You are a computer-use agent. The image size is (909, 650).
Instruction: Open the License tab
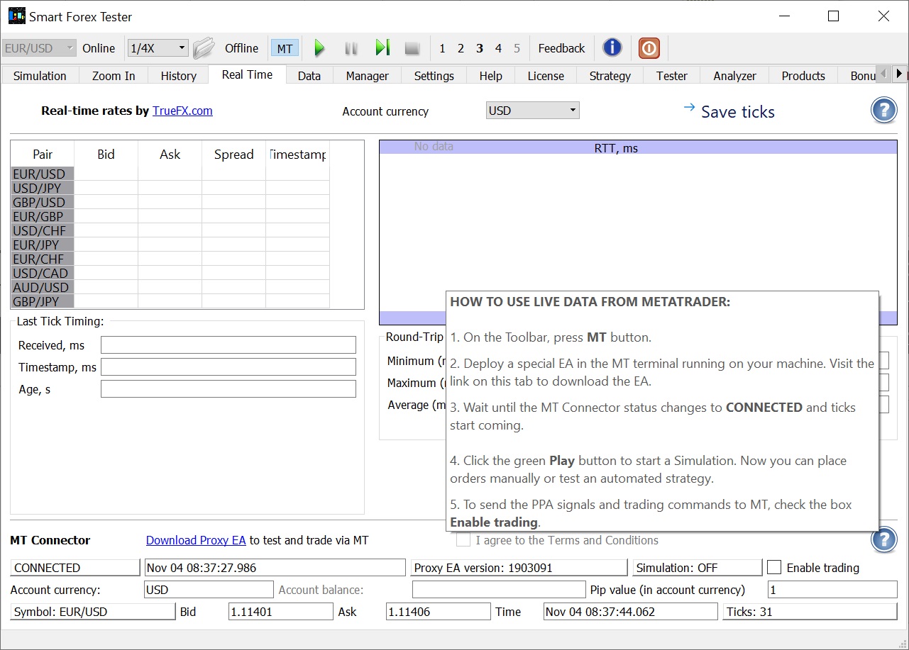coord(546,76)
